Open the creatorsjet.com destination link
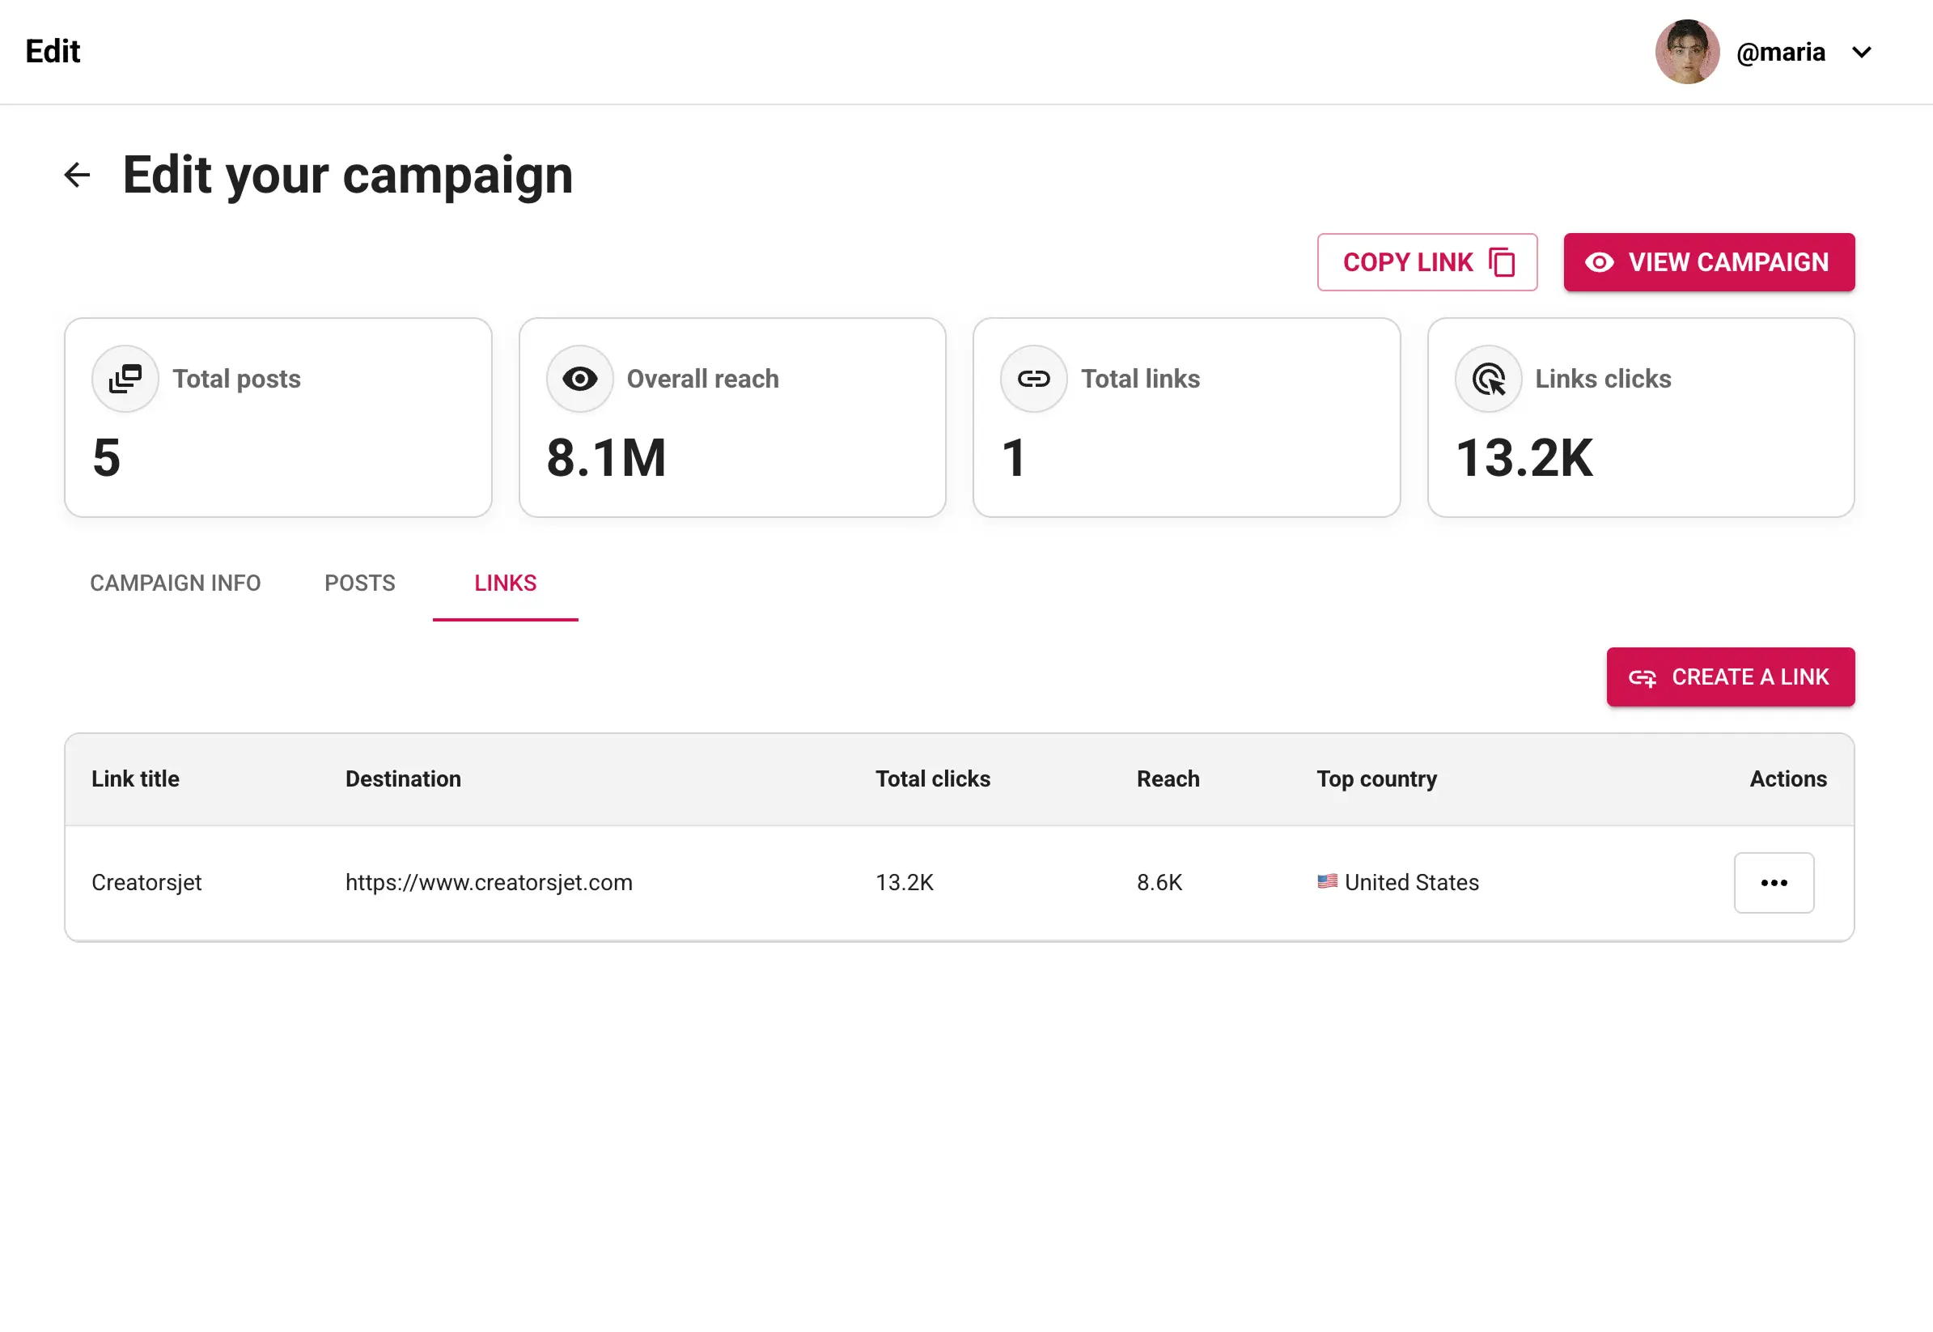The width and height of the screenshot is (1933, 1332). pos(488,882)
